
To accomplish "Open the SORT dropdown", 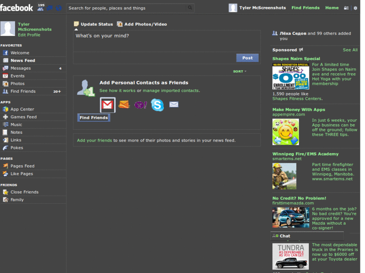I will 240,71.
